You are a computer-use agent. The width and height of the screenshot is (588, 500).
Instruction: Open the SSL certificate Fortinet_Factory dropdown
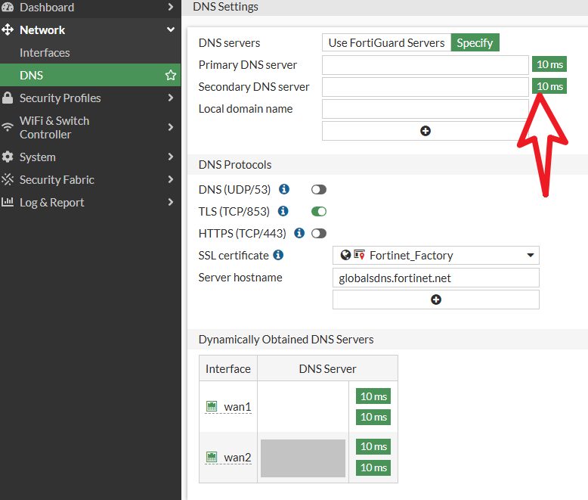(x=435, y=256)
